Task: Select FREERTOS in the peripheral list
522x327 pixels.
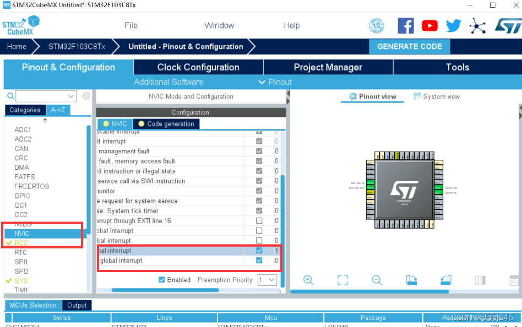Action: tap(31, 186)
